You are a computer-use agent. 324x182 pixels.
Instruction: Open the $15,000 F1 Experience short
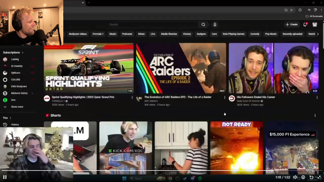pos(292,148)
